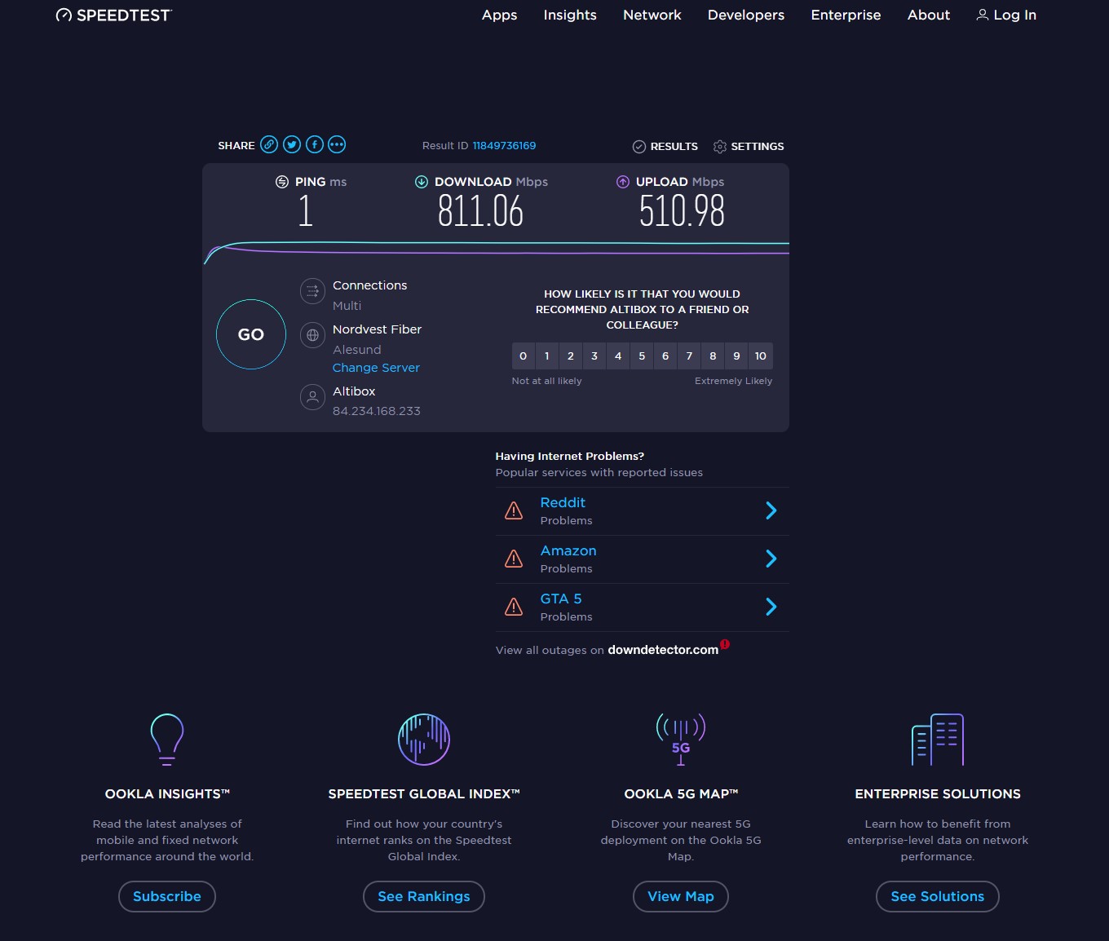The image size is (1109, 941).
Task: Share result via Facebook icon
Action: coord(315,145)
